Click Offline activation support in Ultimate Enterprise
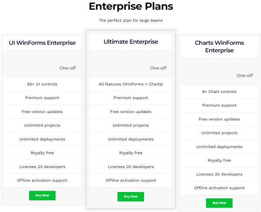Viewport: 261px width, 212px height. (x=130, y=180)
